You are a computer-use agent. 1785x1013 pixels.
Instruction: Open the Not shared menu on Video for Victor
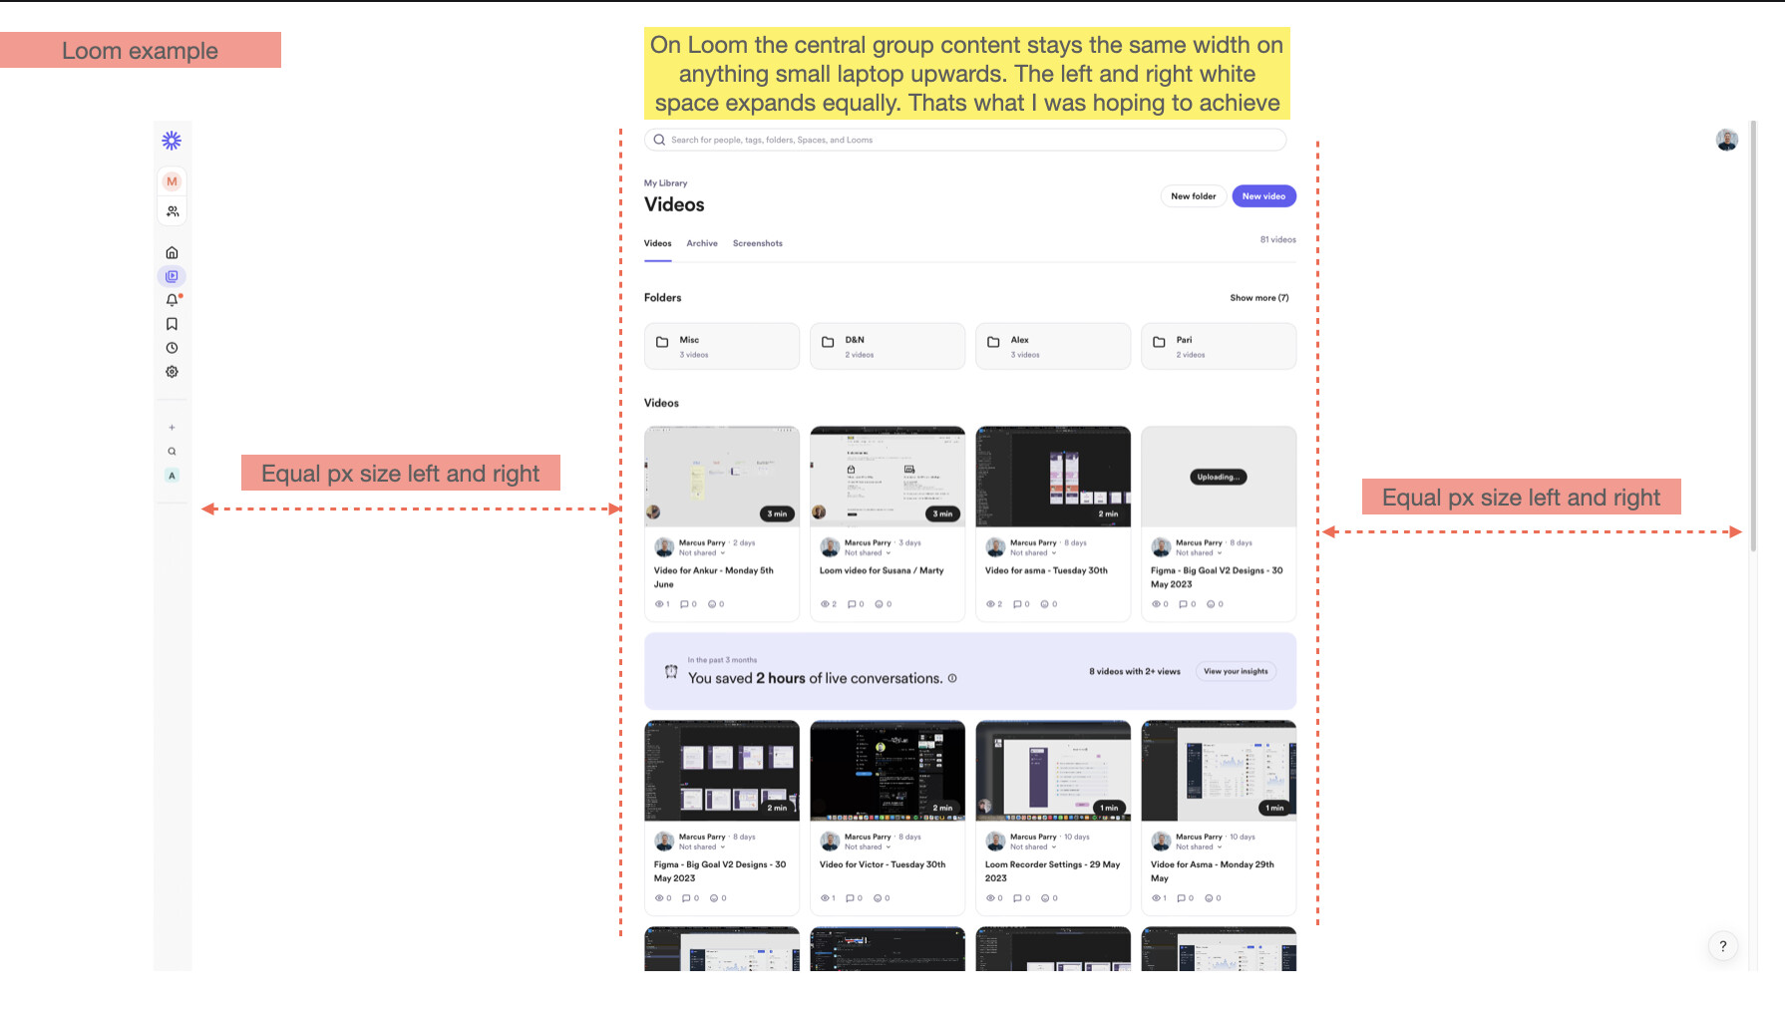pos(863,846)
